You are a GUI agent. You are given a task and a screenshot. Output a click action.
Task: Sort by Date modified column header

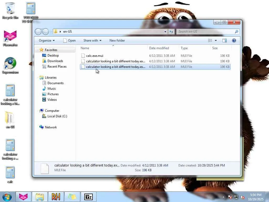[163, 48]
